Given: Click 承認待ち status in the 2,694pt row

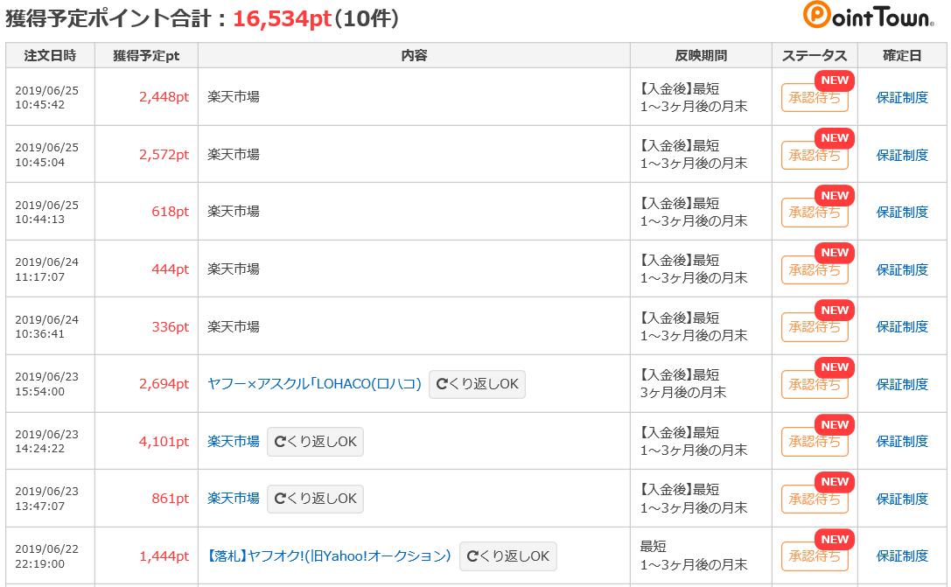Looking at the screenshot, I should (x=815, y=385).
